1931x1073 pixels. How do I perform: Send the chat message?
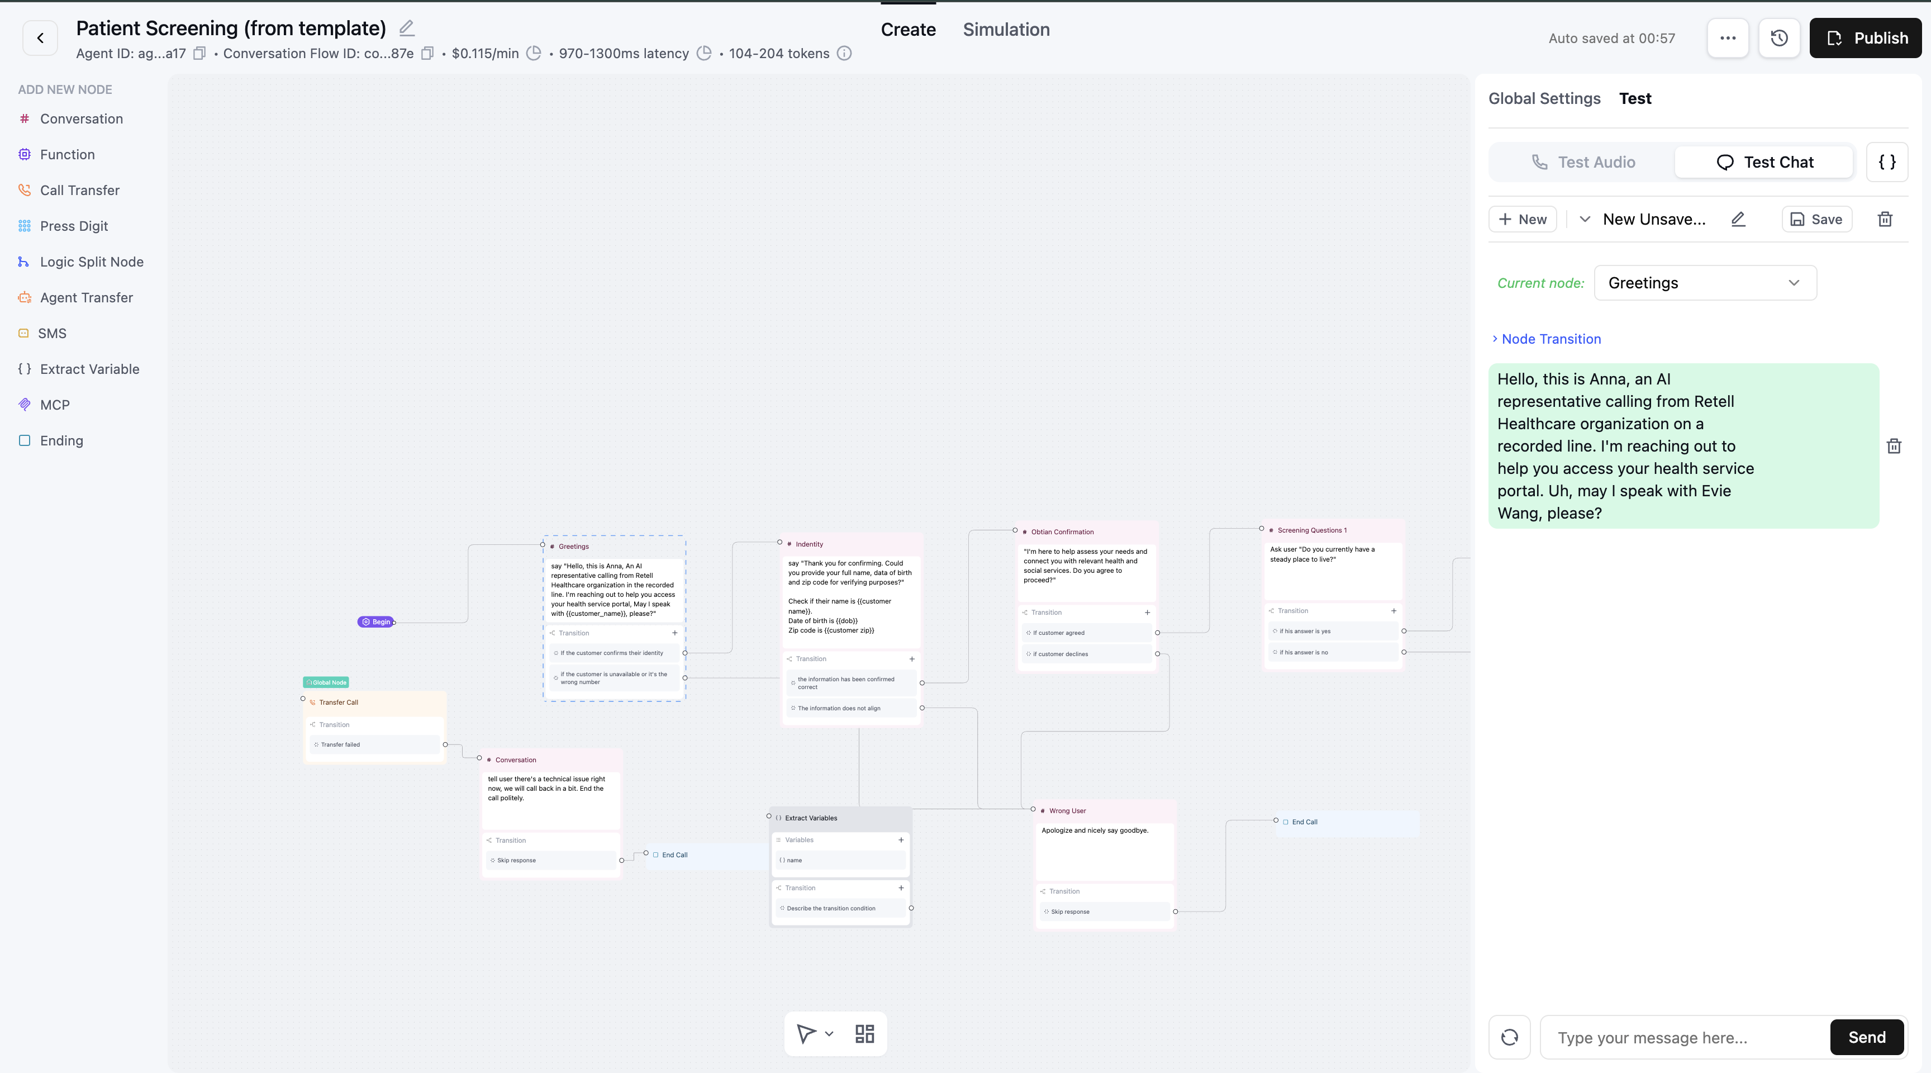(1867, 1037)
